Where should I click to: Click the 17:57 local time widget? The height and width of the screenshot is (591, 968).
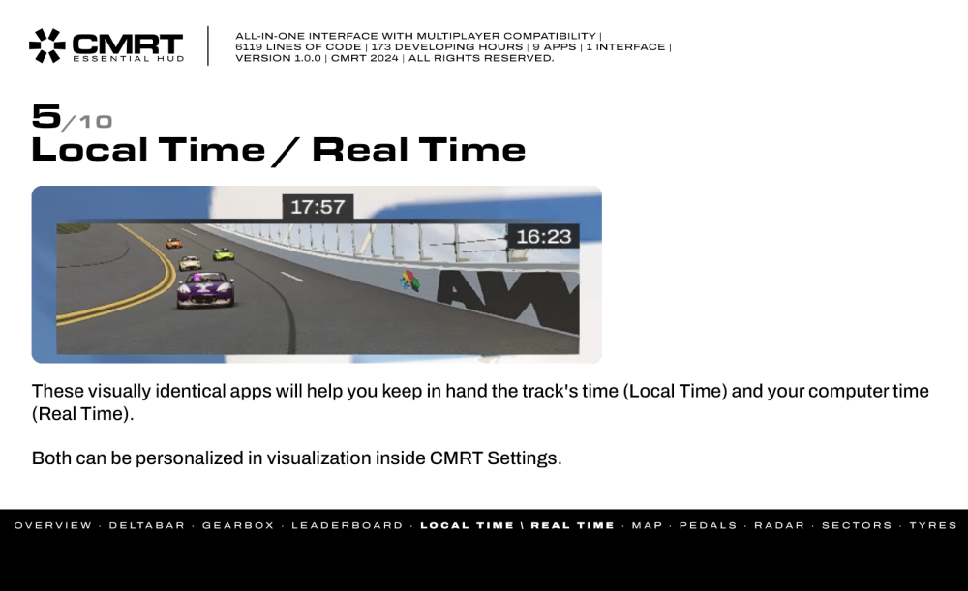tap(318, 207)
